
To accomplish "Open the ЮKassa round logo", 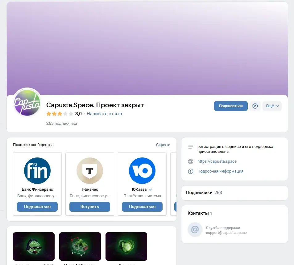I will [x=142, y=171].
